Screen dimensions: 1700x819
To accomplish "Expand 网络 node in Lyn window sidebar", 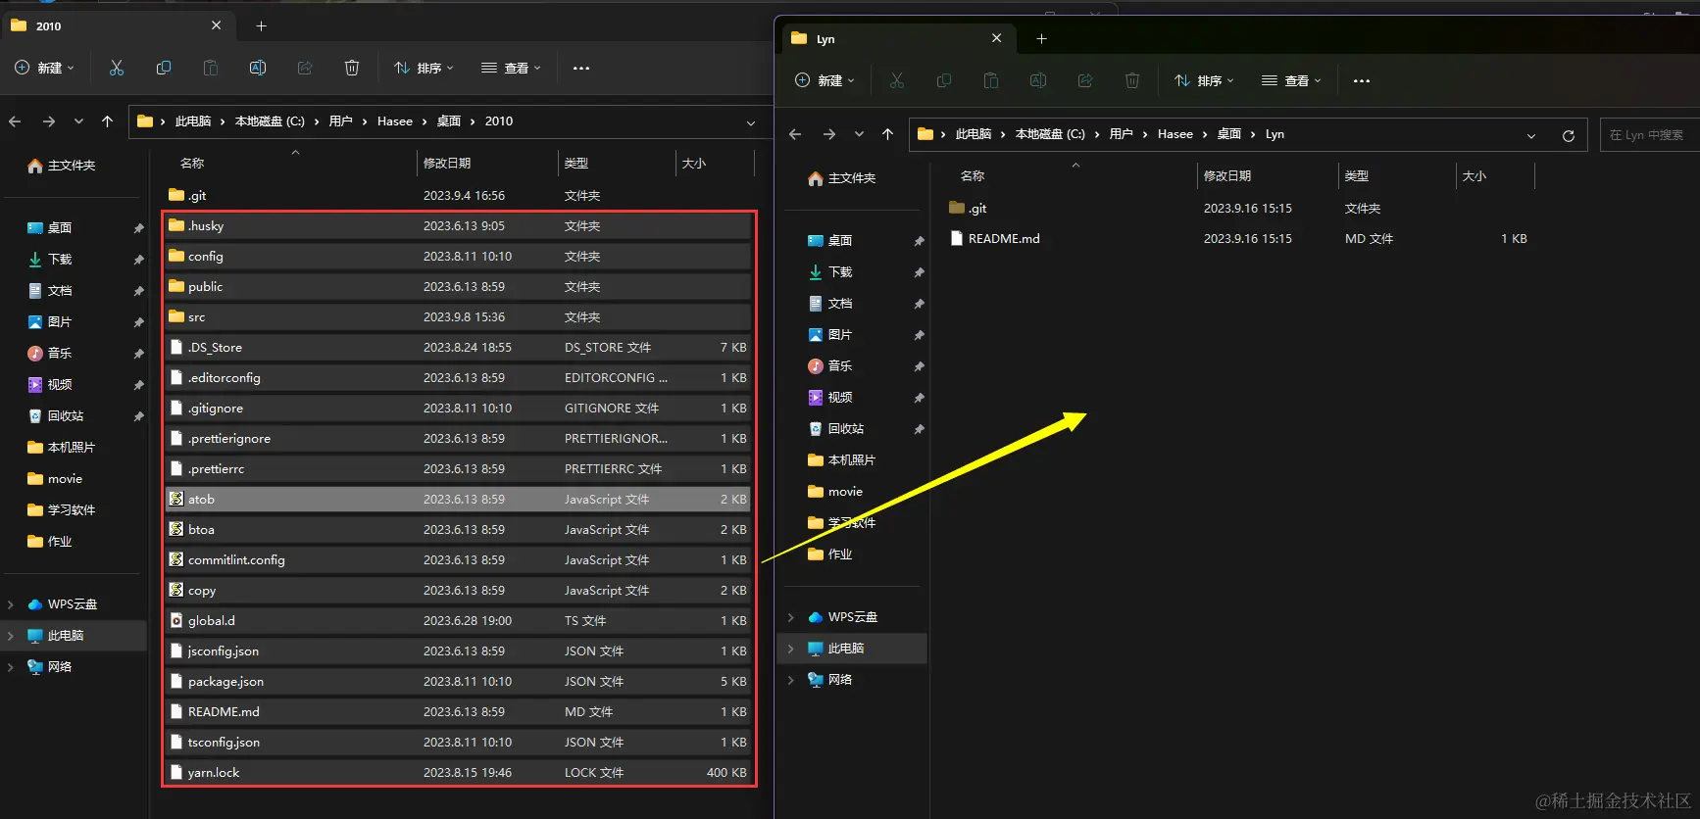I will click(x=791, y=680).
